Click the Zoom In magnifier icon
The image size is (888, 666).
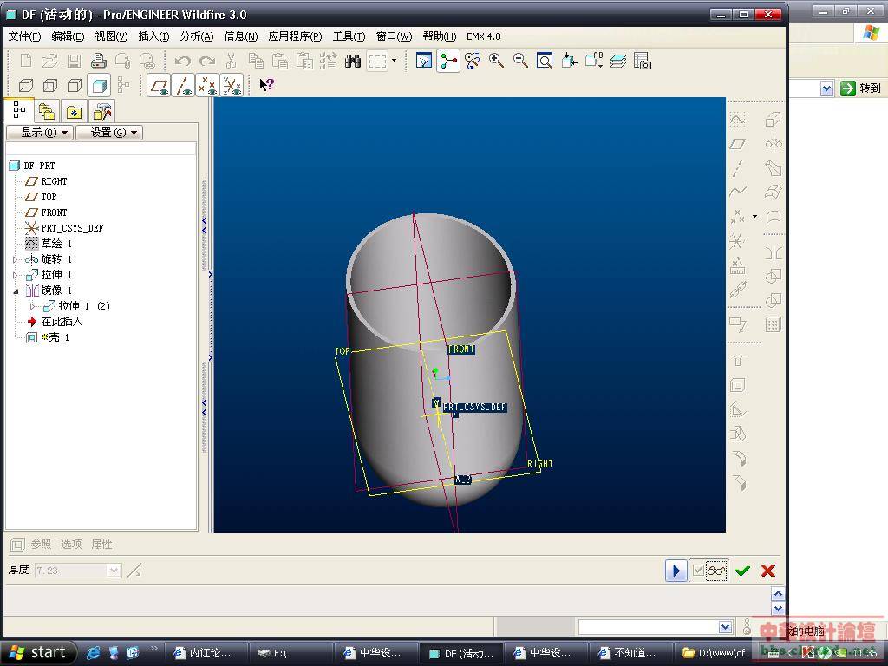click(x=497, y=61)
